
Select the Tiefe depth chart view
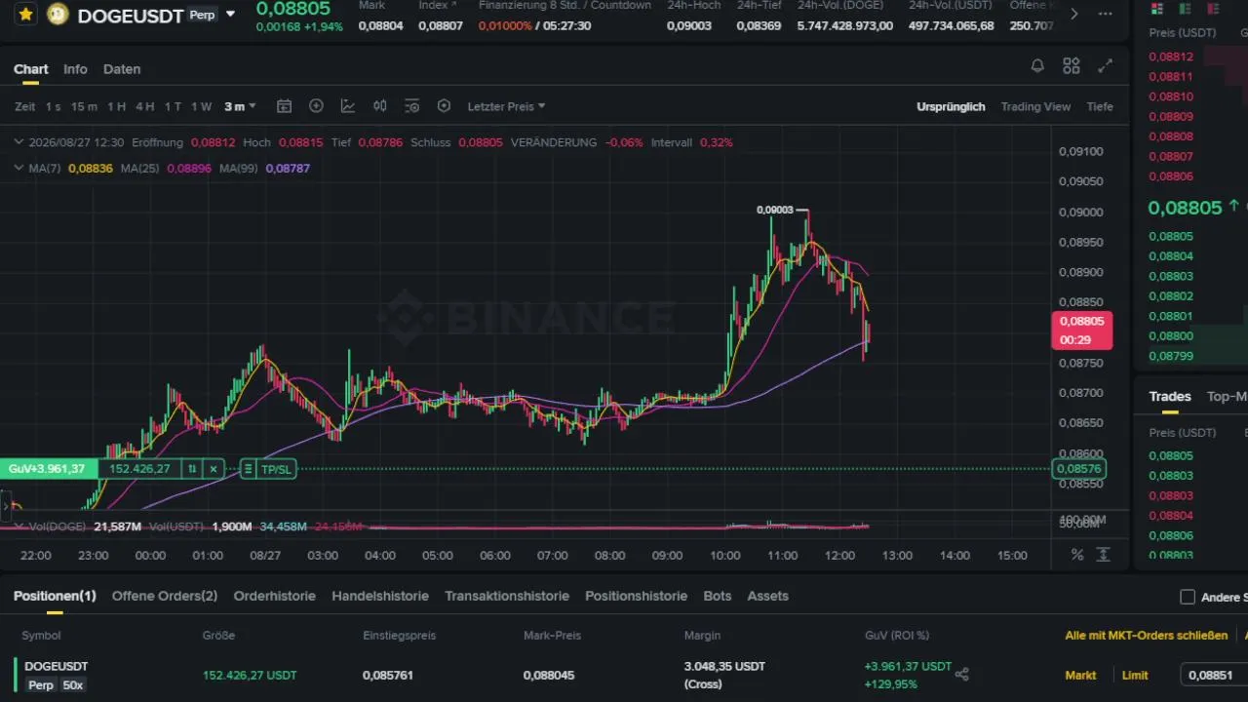click(1100, 106)
